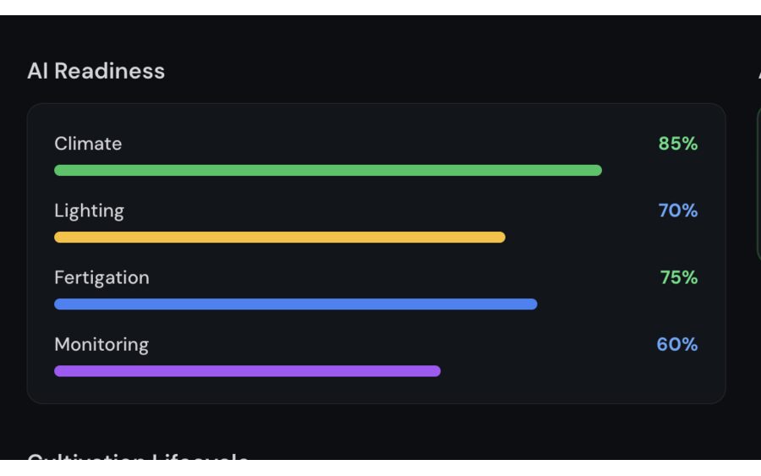The image size is (761, 476).
Task: Click the empty track after the Climate bar
Action: point(649,170)
